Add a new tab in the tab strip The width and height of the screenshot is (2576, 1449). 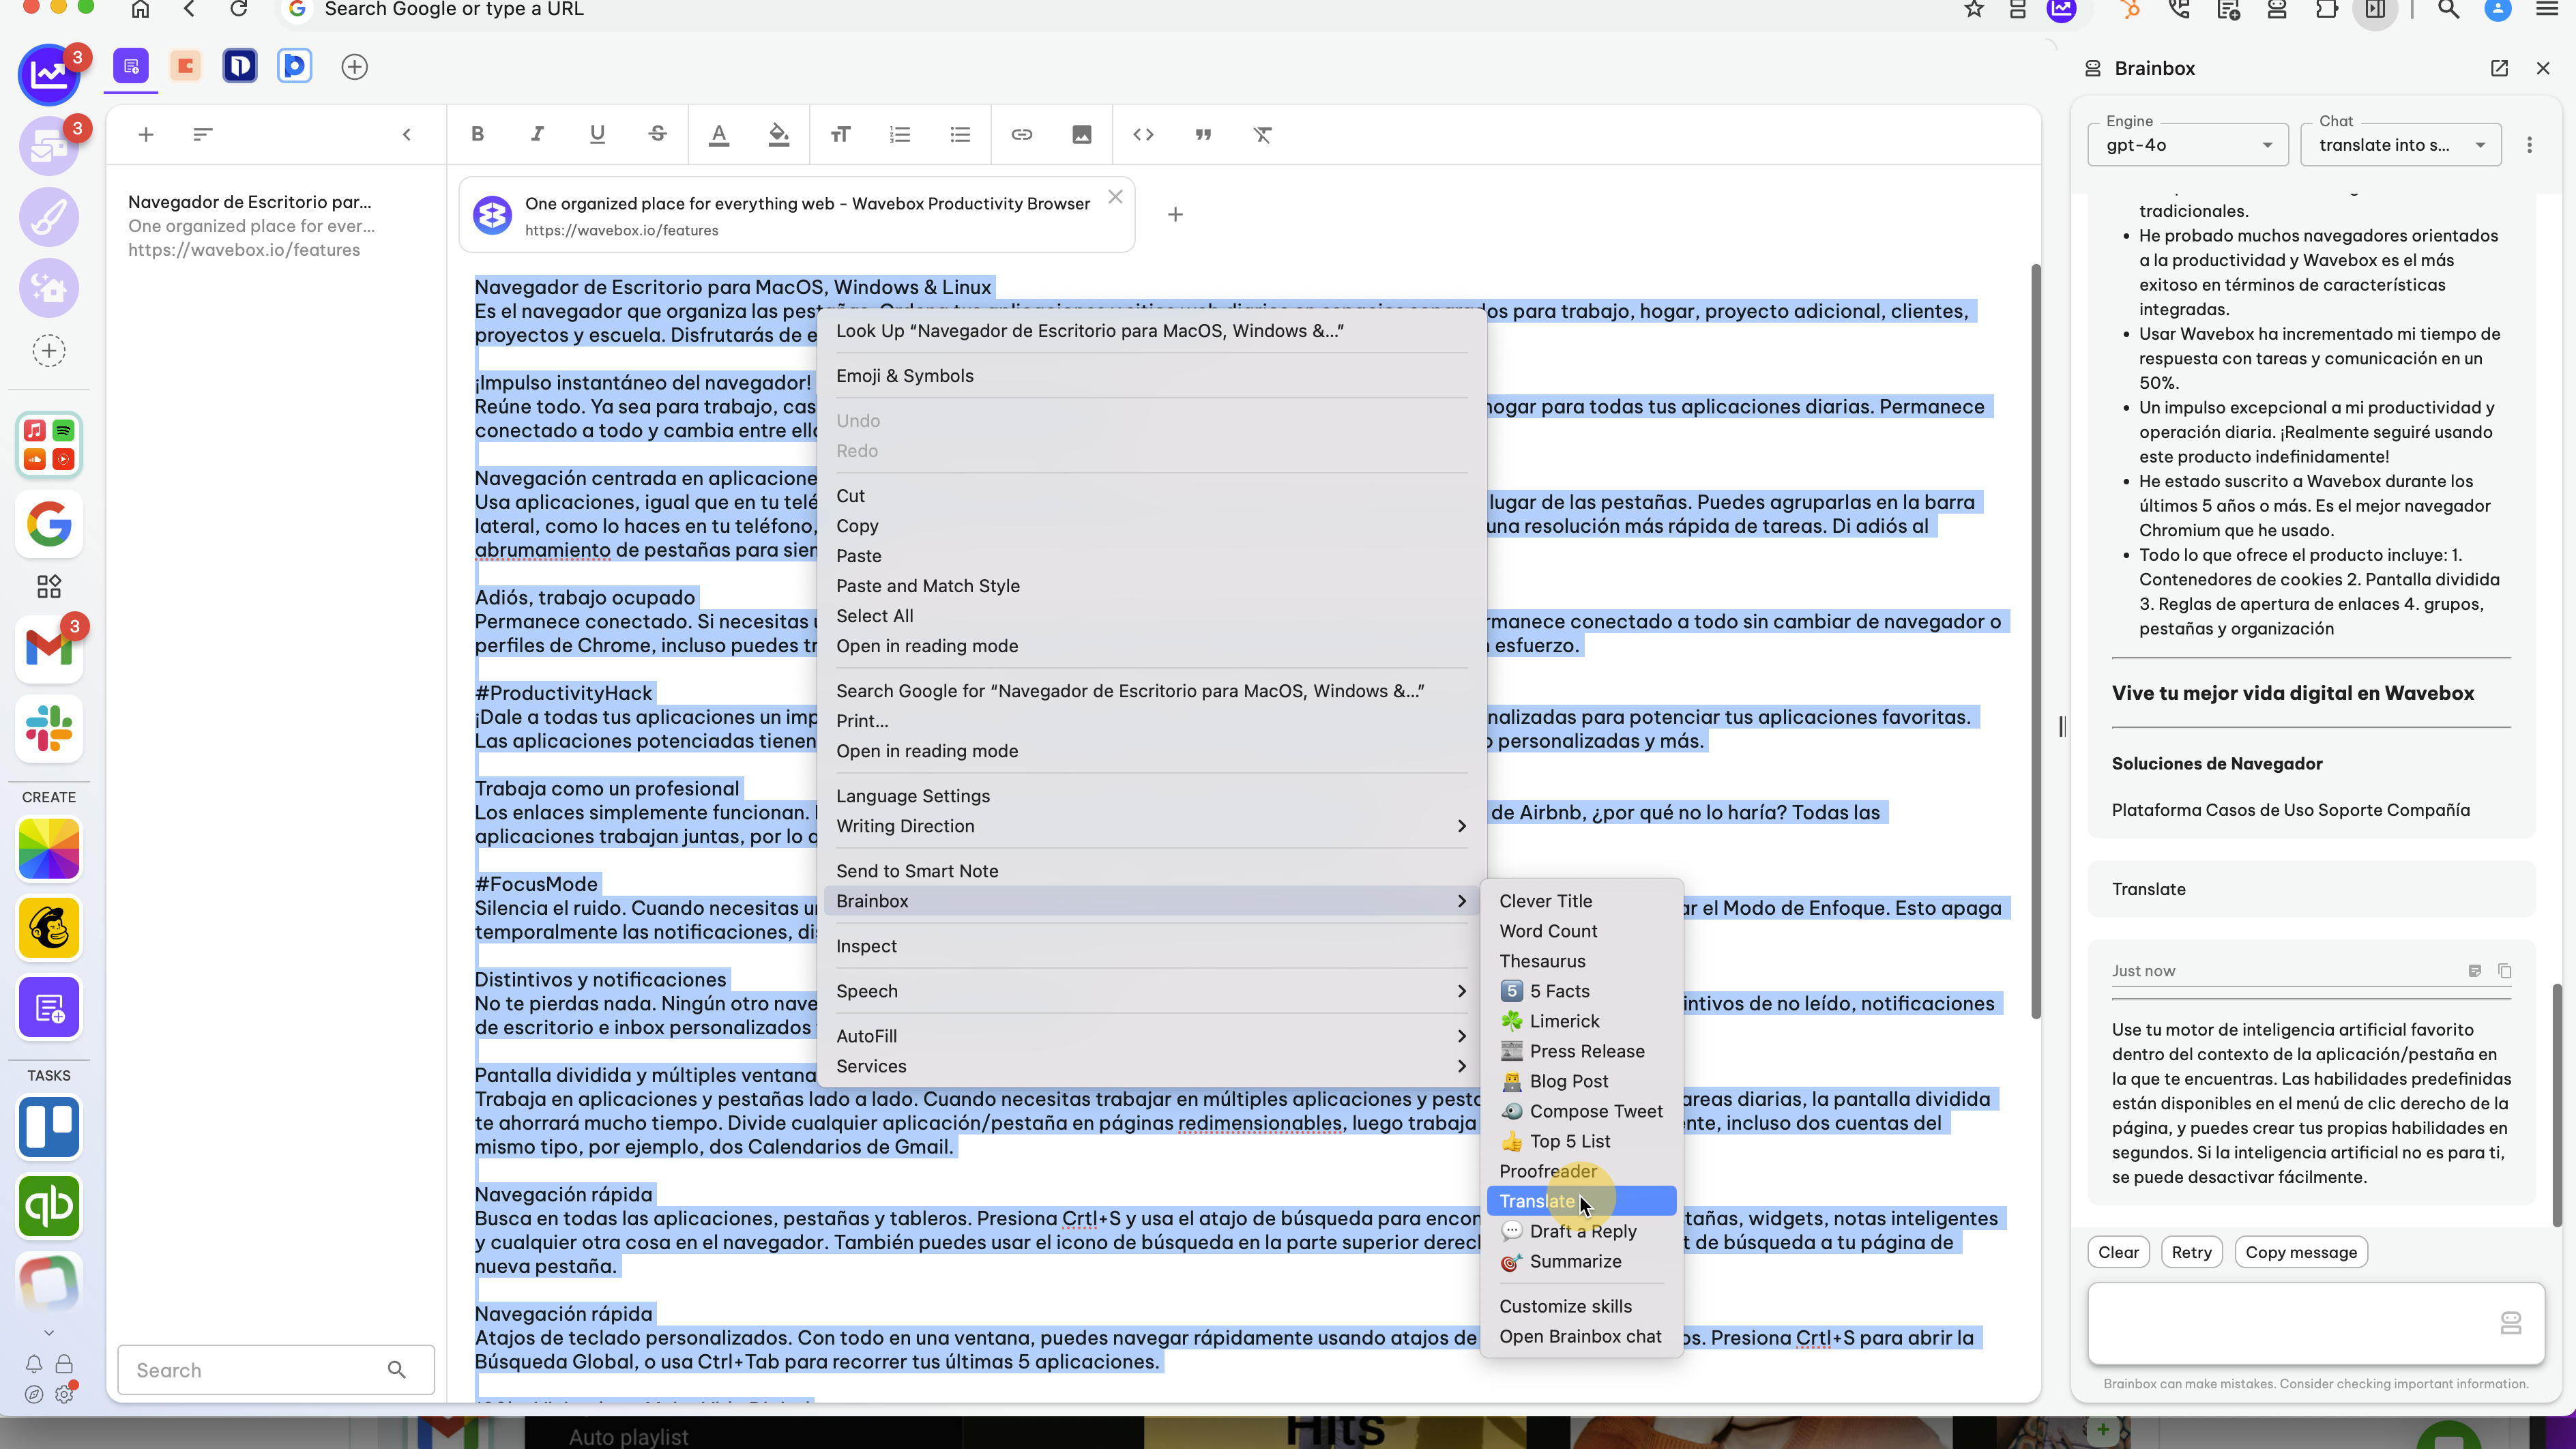[354, 67]
